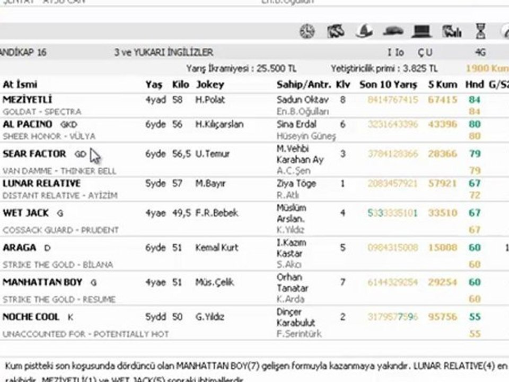The width and height of the screenshot is (509, 382).
Task: Click pedigree VAN DAMME - THINKER BELL
Action: tap(59, 171)
